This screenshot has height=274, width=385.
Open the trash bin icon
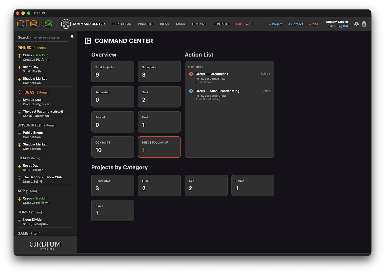coord(364,24)
